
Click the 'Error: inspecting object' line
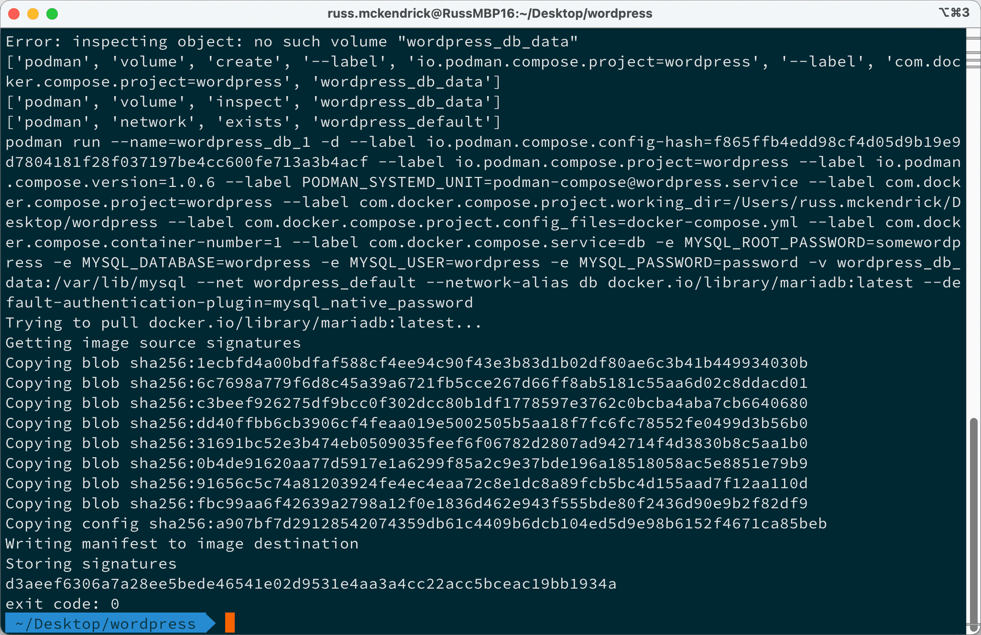coord(292,41)
